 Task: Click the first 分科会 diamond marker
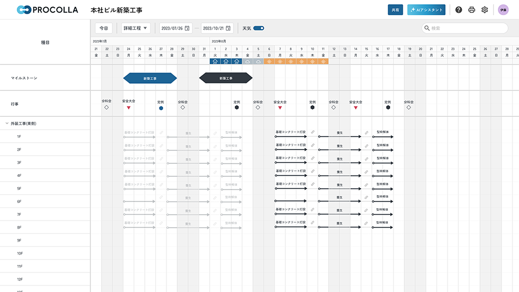(107, 107)
